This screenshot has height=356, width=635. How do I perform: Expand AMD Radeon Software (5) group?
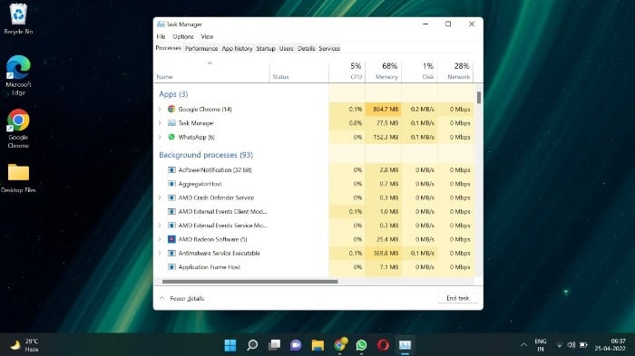(160, 239)
